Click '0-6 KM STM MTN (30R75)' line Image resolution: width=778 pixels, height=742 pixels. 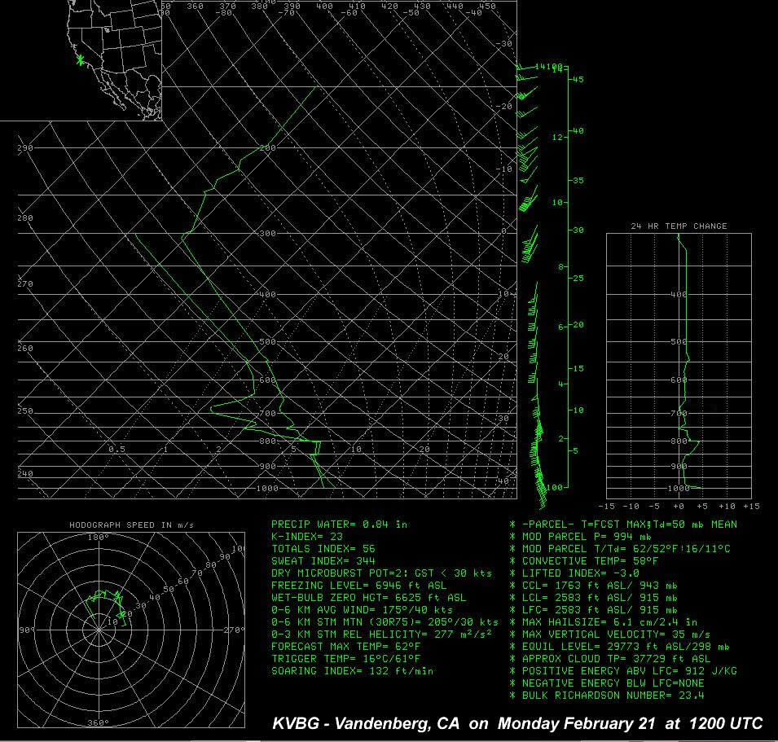click(385, 622)
